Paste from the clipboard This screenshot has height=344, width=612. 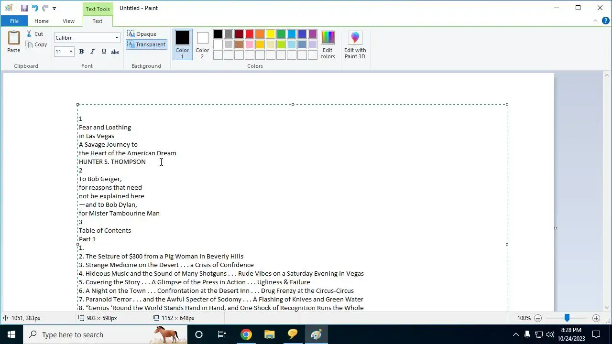[x=14, y=42]
